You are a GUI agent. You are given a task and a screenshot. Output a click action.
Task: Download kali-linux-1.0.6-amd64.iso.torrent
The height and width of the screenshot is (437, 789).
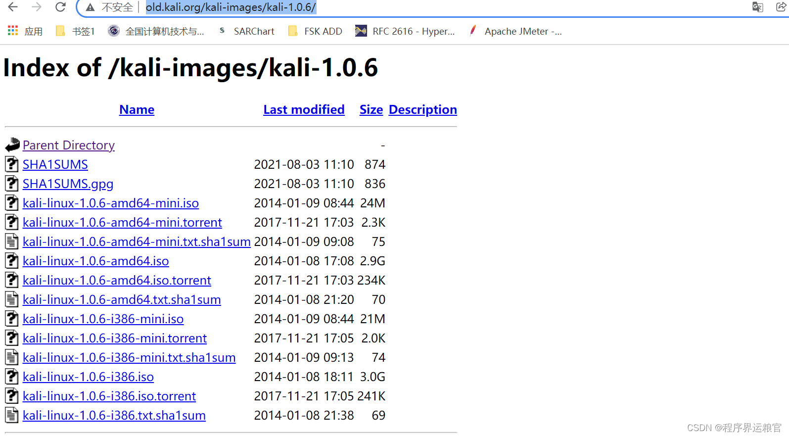coord(117,280)
